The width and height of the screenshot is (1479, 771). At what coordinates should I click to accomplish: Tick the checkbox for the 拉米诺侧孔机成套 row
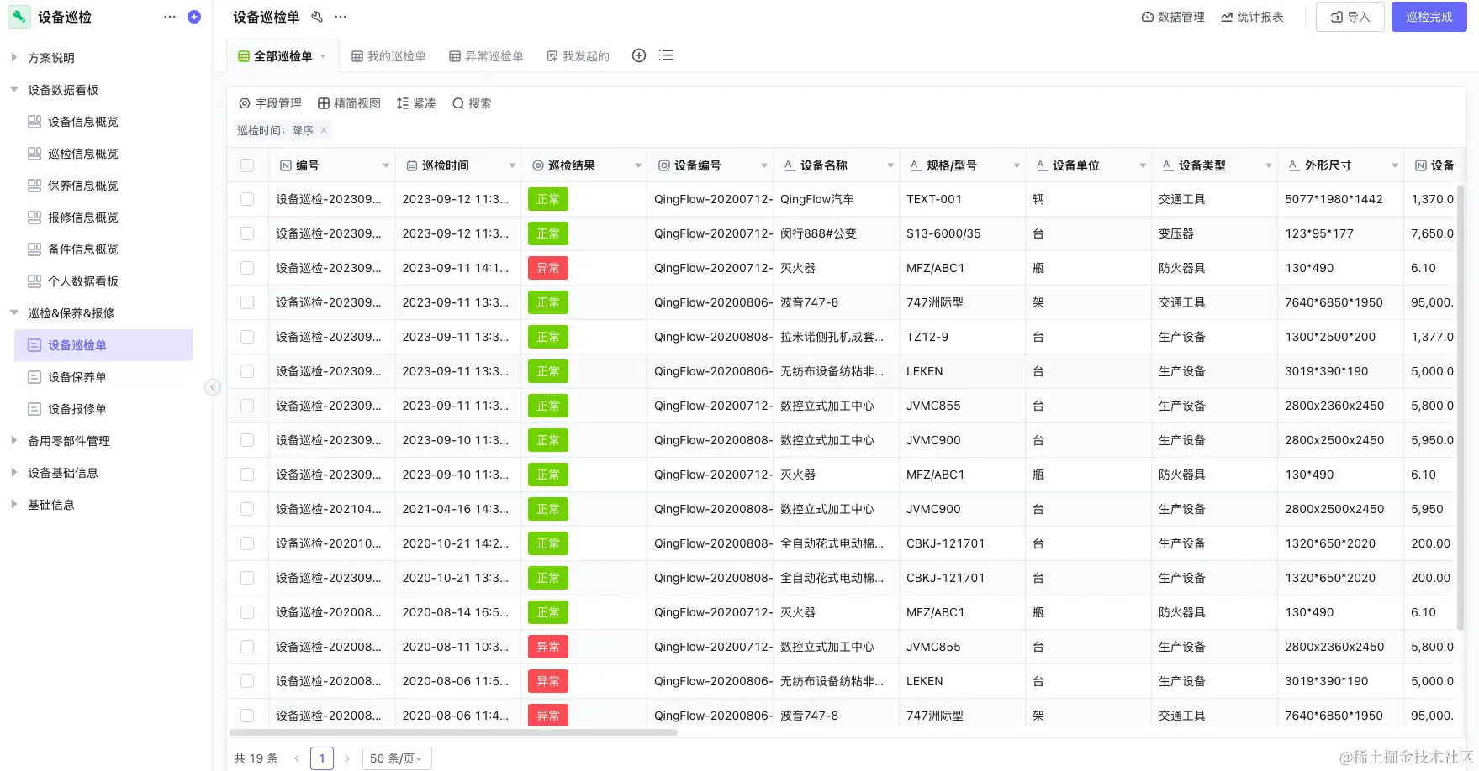tap(247, 337)
